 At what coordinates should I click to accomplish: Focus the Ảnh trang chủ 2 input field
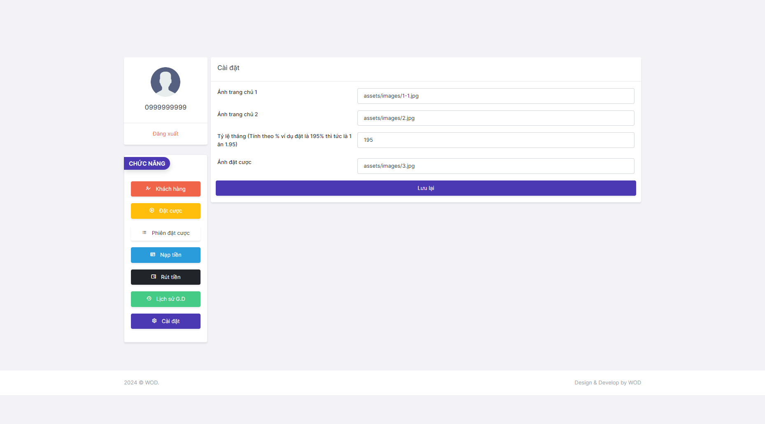pos(496,118)
